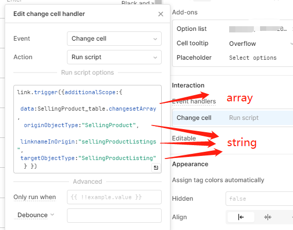Expand the script editor with the pop-out icon
This screenshot has height=230, width=293.
click(x=156, y=168)
